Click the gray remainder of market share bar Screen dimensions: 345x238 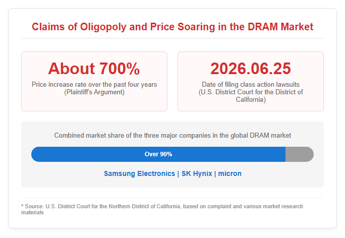pyautogui.click(x=300, y=154)
